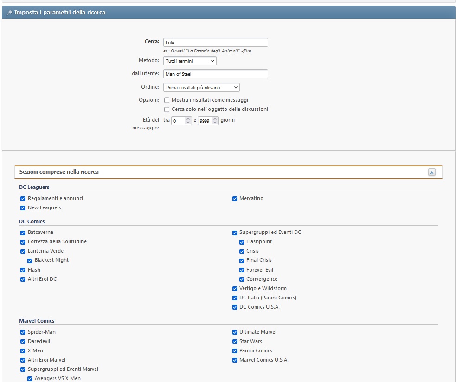Uncheck Star Wars section

[x=235, y=342]
